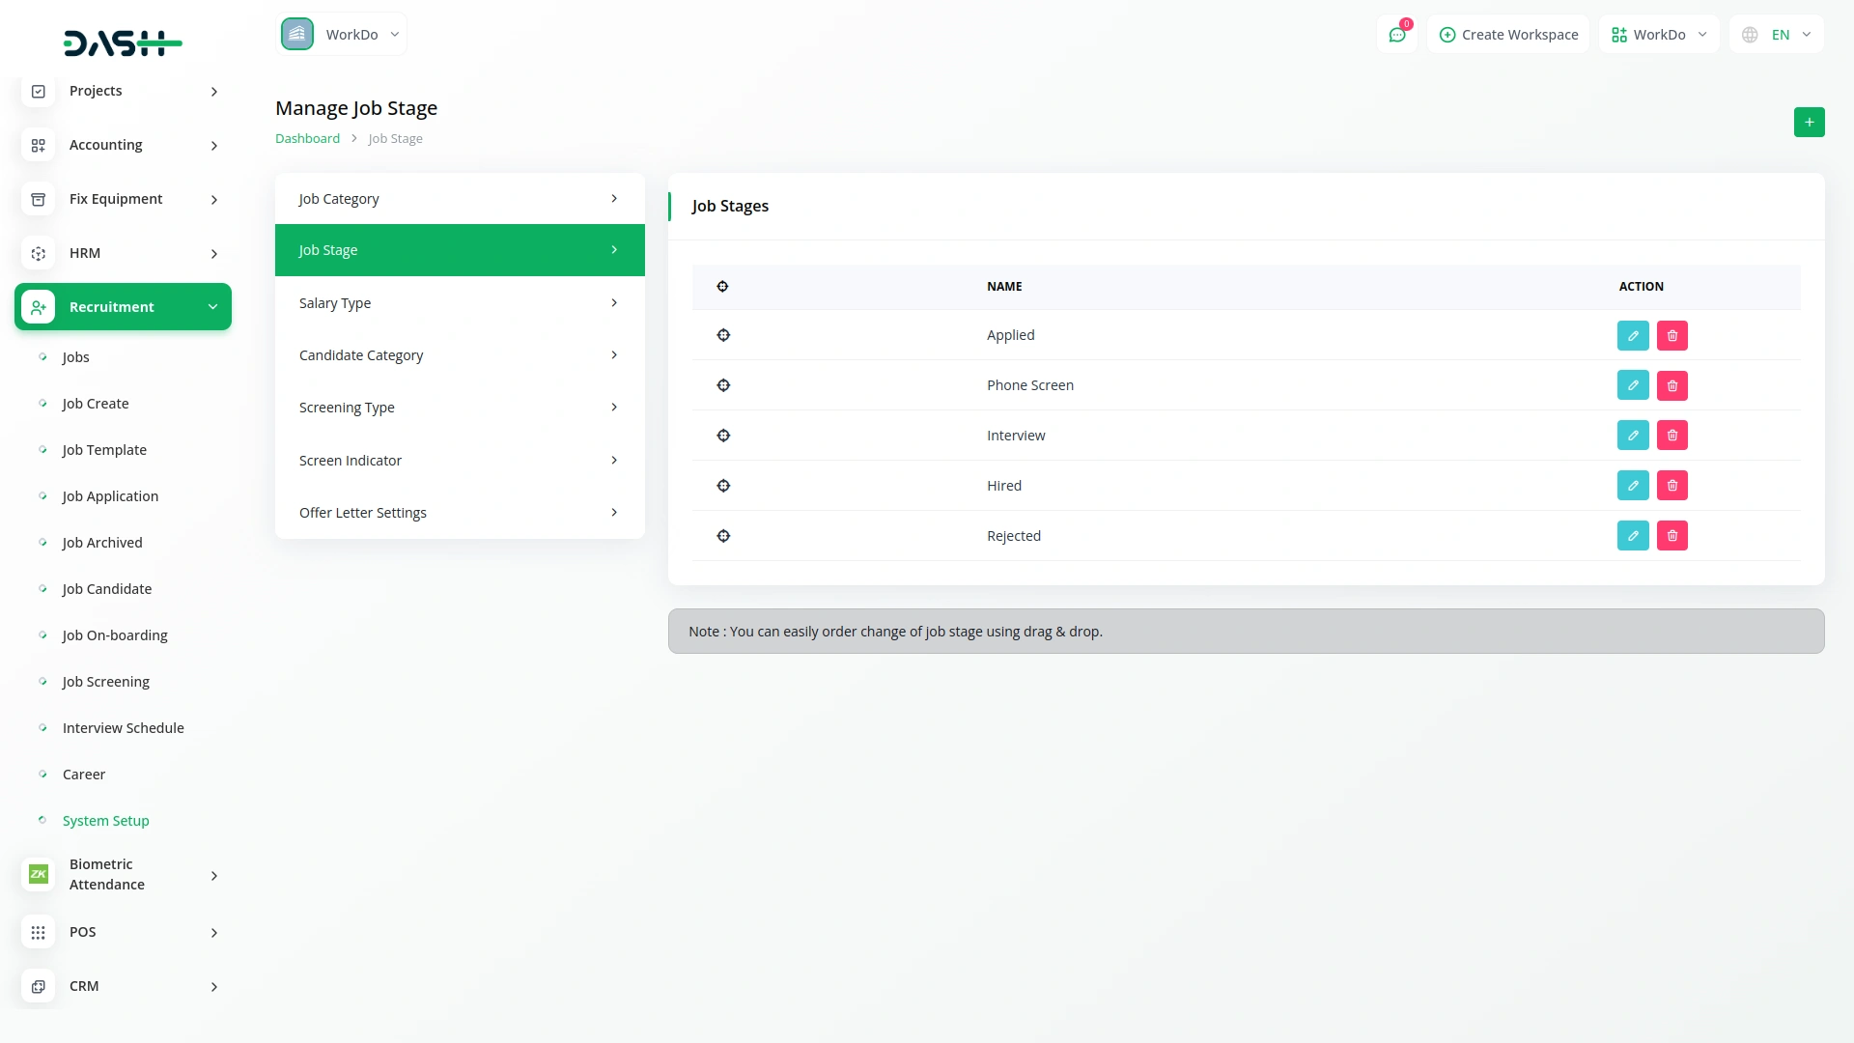1854x1043 pixels.
Task: Open Jobs in sidebar
Action: click(76, 357)
